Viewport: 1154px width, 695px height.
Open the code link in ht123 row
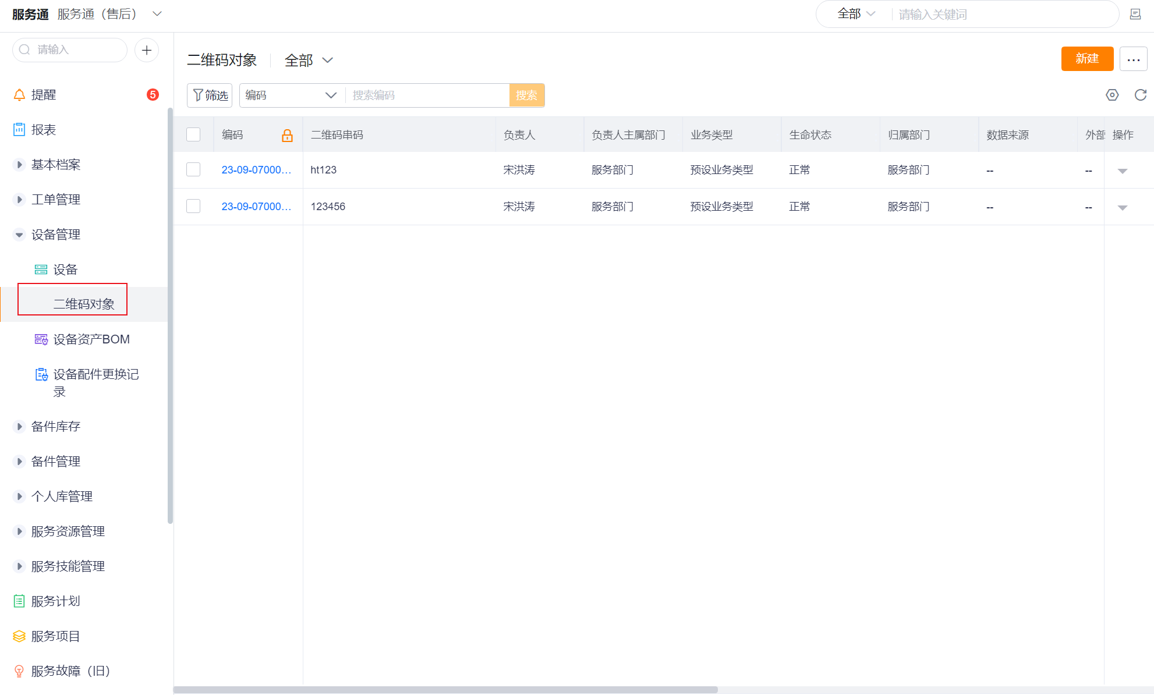(x=256, y=170)
